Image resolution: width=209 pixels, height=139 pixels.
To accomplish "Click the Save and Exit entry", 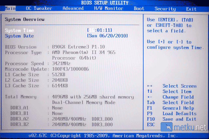I will pyautogui.click(x=179, y=119).
